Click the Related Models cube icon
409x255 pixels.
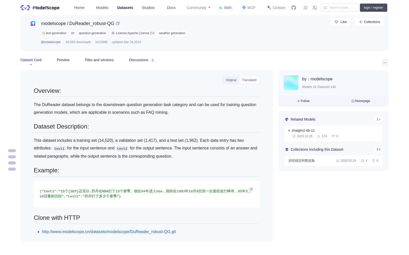click(287, 119)
